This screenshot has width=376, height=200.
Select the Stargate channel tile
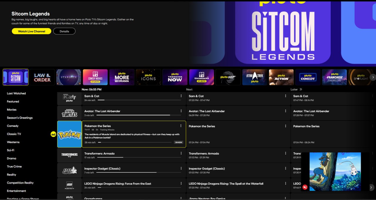pos(68,77)
